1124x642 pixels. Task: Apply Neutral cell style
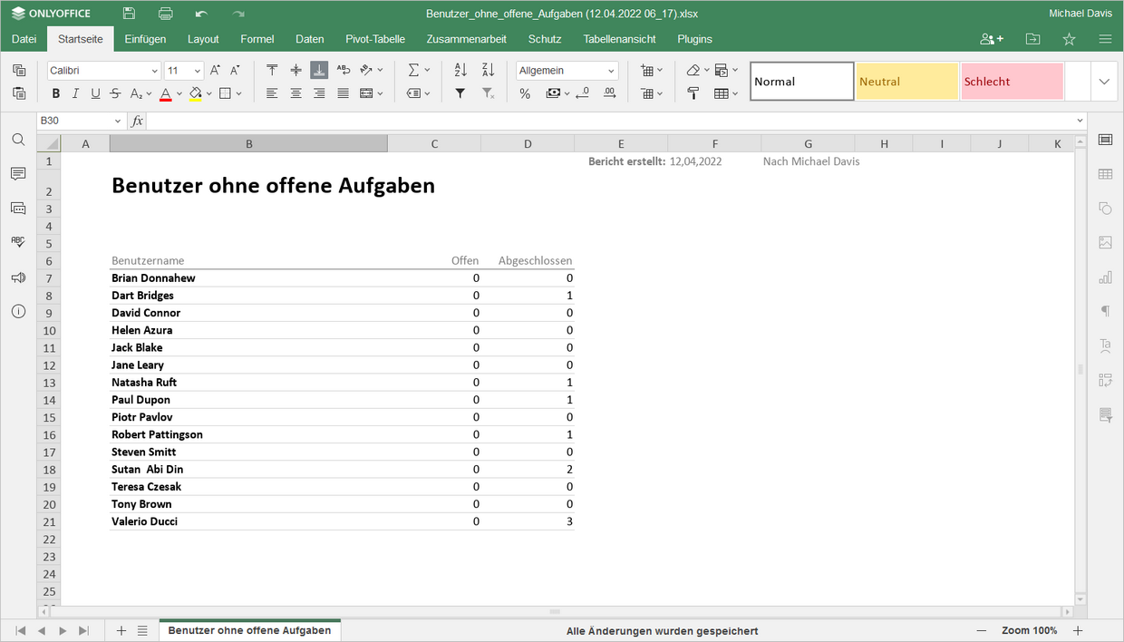tap(907, 82)
